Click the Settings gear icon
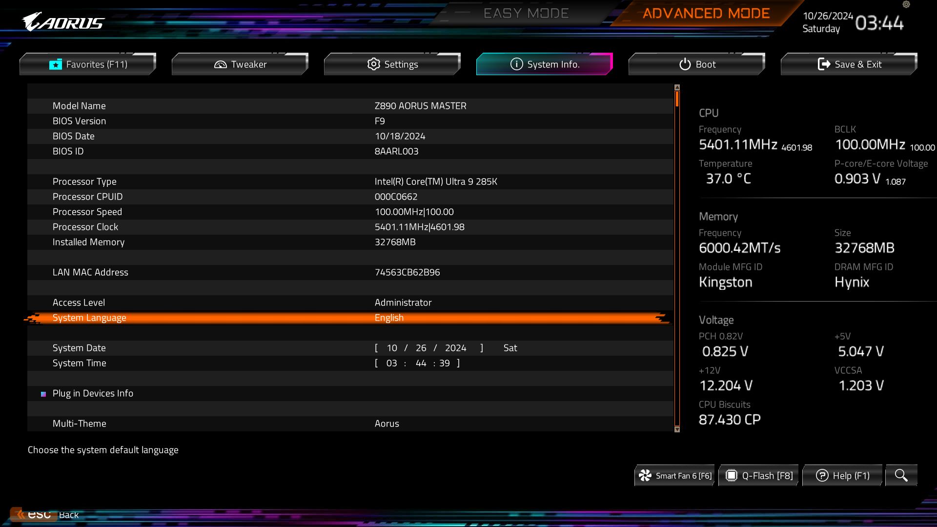937x527 pixels. (x=374, y=64)
